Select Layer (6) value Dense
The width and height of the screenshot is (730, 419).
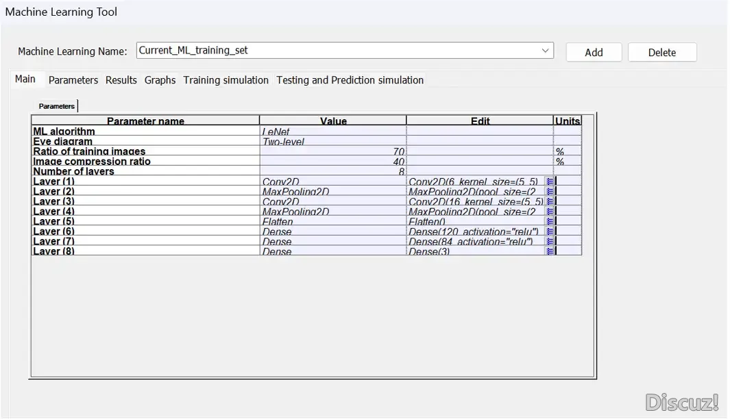point(333,231)
